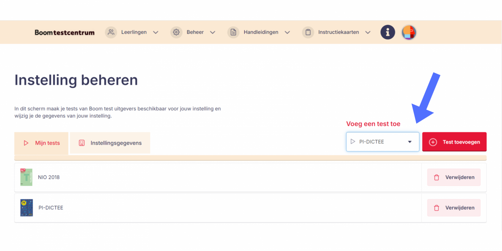Click the Instructiekaarten card icon
Viewport: 502px width, 251px height.
(308, 32)
